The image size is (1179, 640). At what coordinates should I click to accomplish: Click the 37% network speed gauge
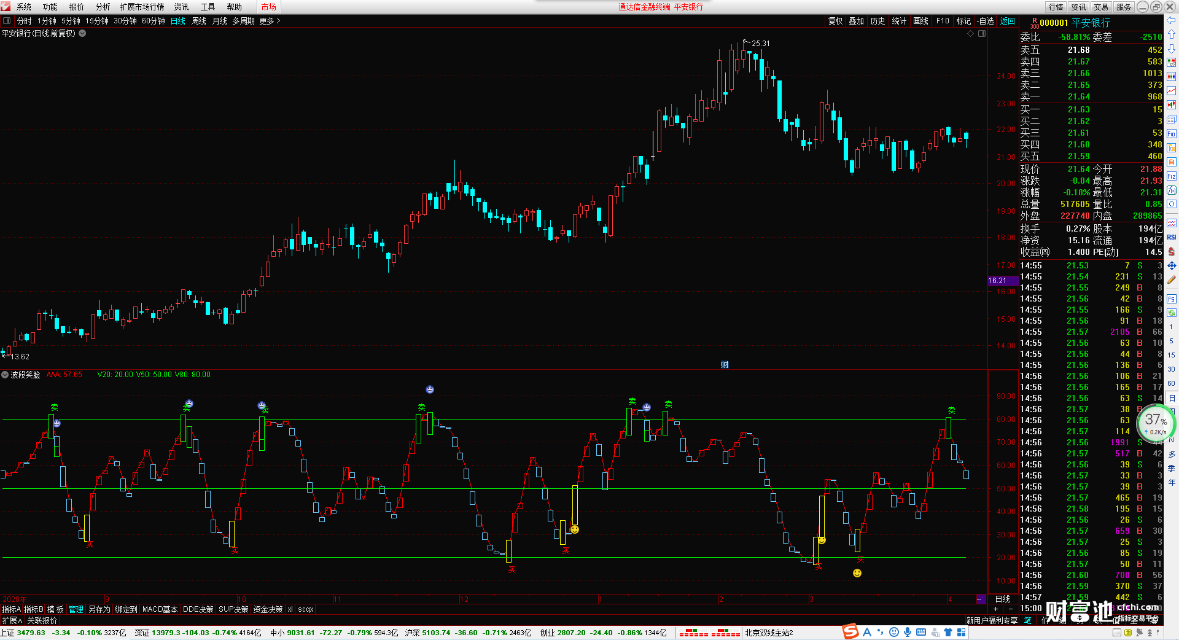(x=1156, y=423)
